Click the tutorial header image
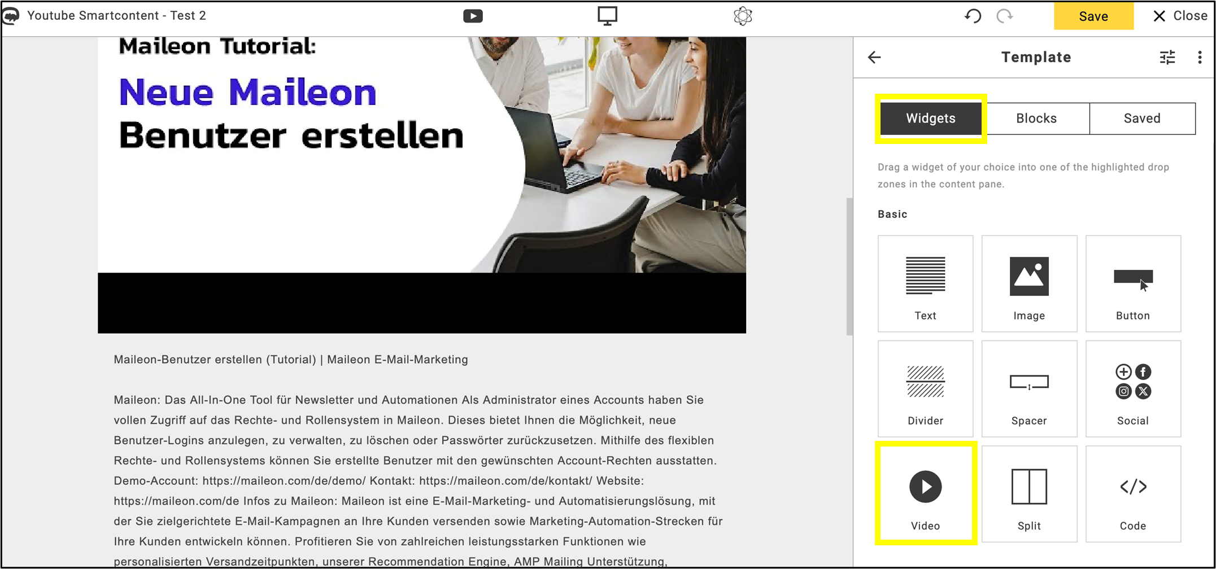 422,155
